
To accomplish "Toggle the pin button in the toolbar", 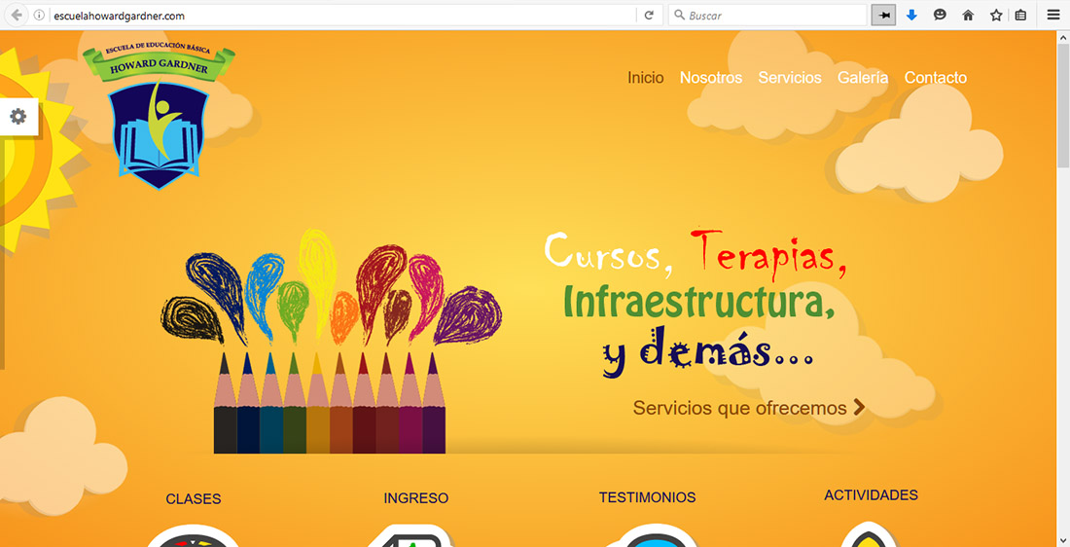I will tap(883, 16).
